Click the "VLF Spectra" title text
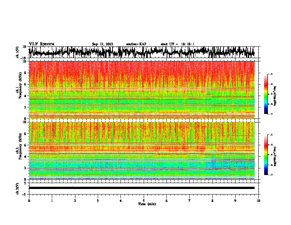This screenshot has height=225, width=291. coord(42,44)
